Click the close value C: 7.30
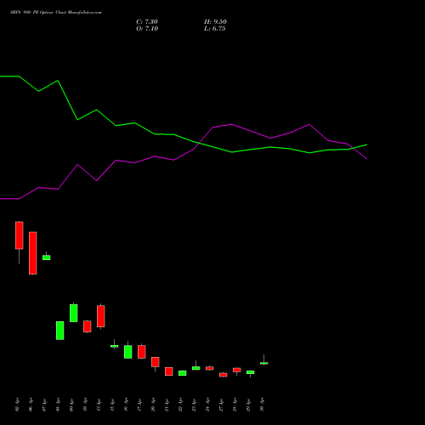Viewport: 425px width, 425px height. (x=147, y=22)
